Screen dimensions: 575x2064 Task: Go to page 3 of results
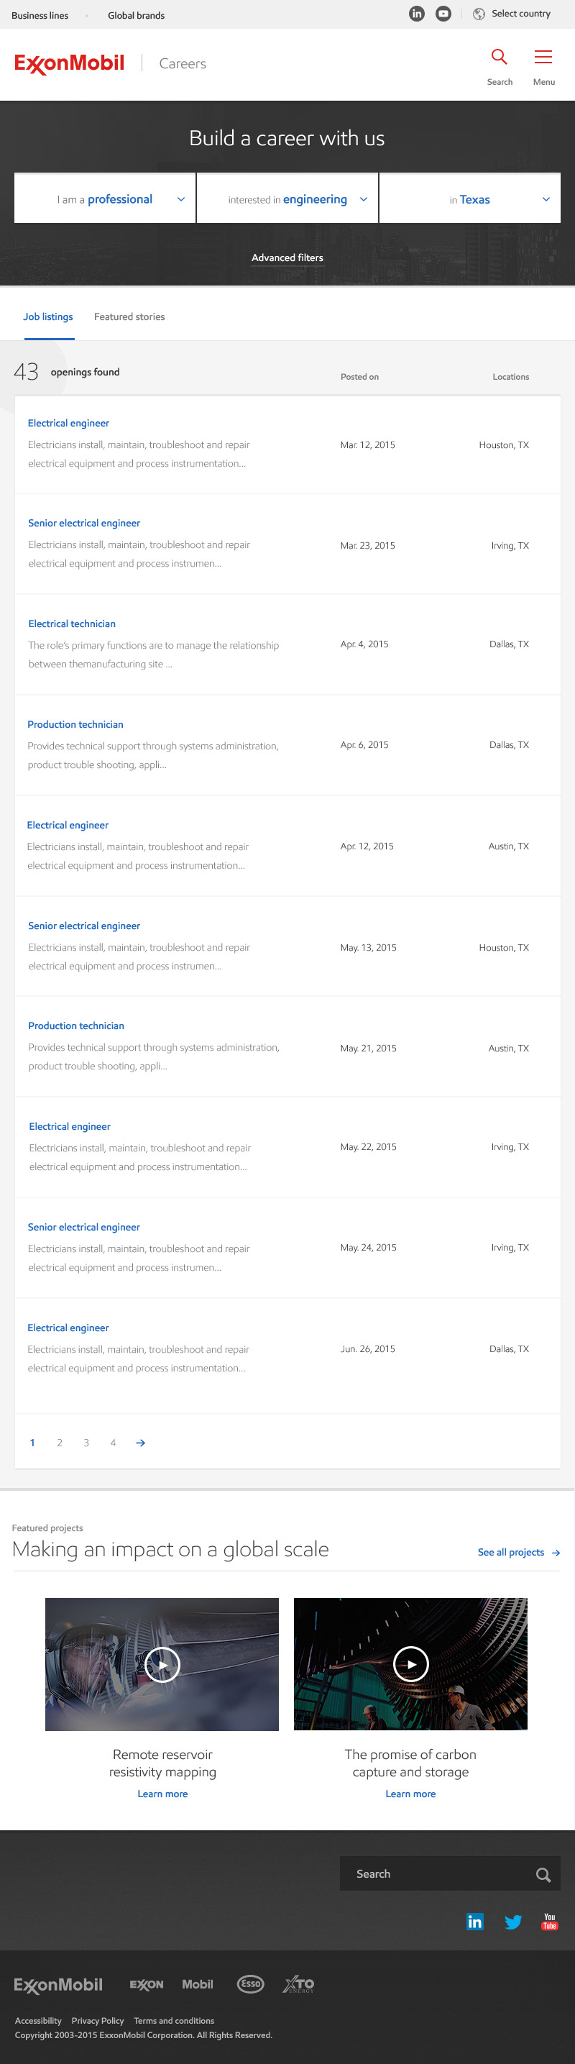86,1442
